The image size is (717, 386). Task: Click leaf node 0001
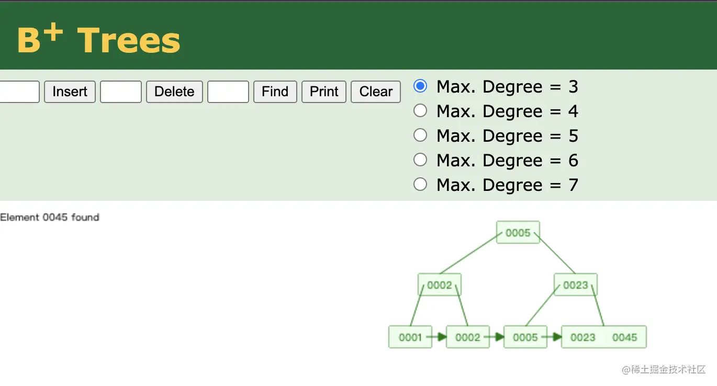click(x=410, y=337)
